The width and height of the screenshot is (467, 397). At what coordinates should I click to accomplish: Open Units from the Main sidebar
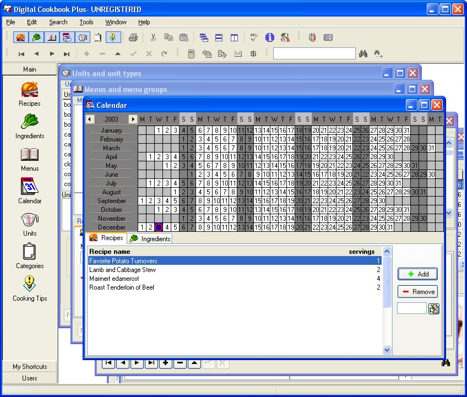(30, 224)
